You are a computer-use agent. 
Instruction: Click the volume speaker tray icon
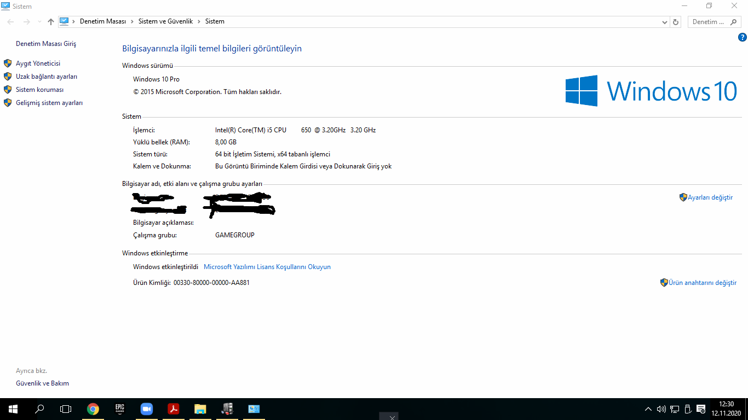click(661, 409)
